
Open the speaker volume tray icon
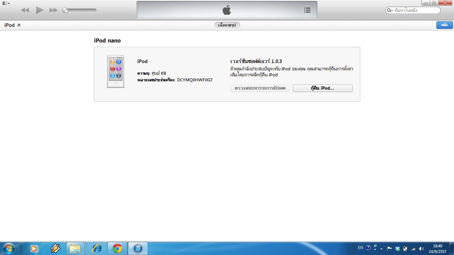tap(421, 248)
